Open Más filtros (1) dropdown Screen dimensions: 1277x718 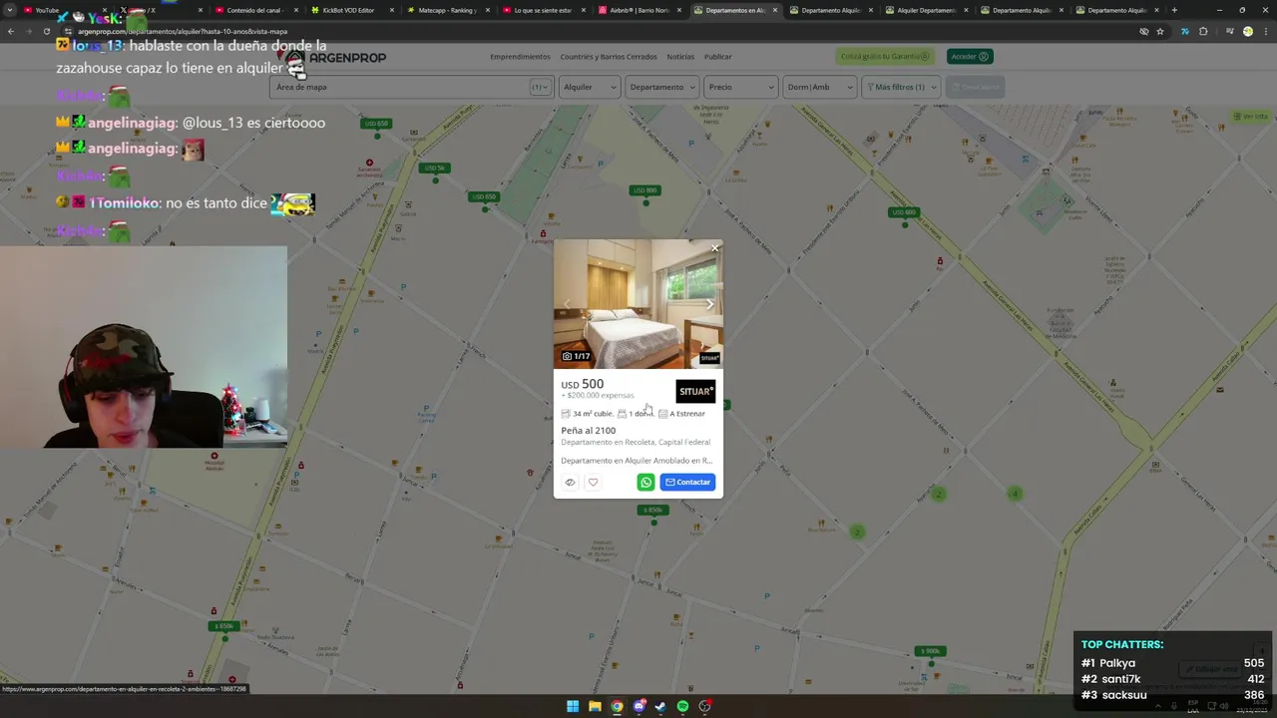901,87
